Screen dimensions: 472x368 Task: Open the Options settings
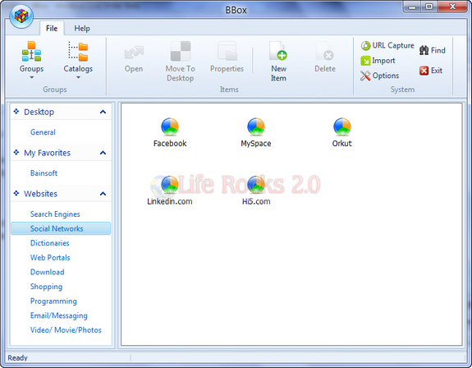coord(379,76)
